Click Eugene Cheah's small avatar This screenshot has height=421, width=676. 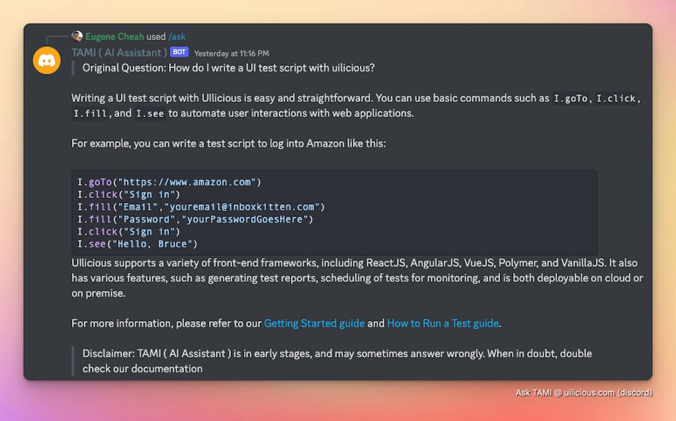click(77, 36)
